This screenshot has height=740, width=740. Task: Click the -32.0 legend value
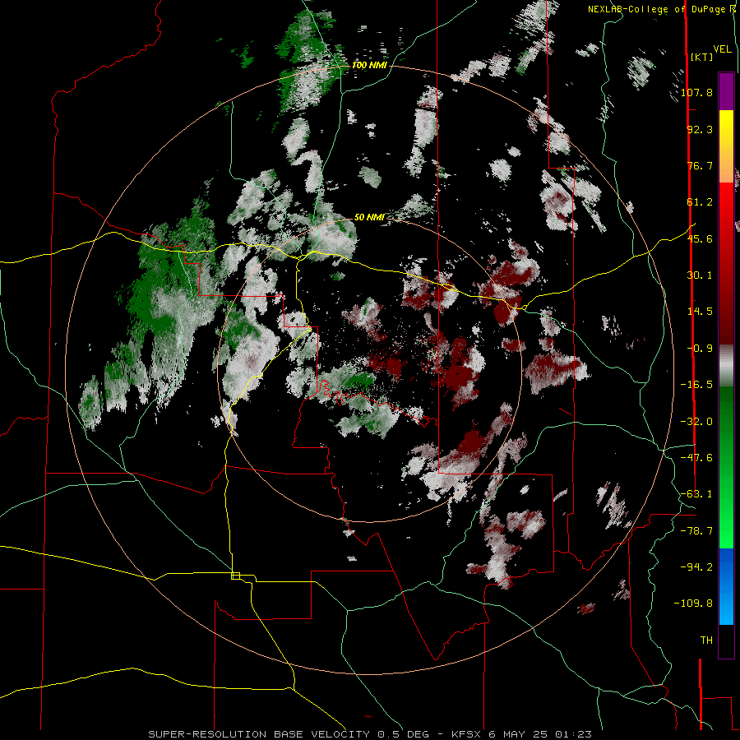click(696, 422)
